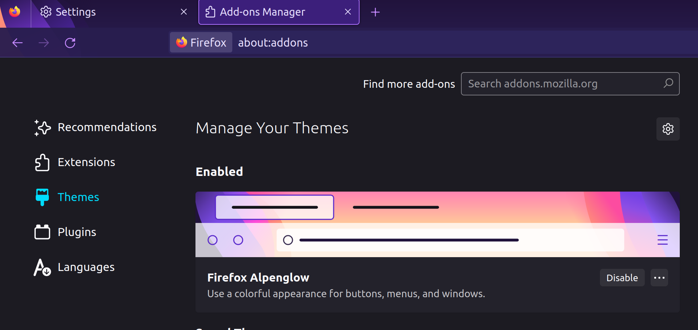Click the Firefox Alpenglow theme title

(x=258, y=278)
